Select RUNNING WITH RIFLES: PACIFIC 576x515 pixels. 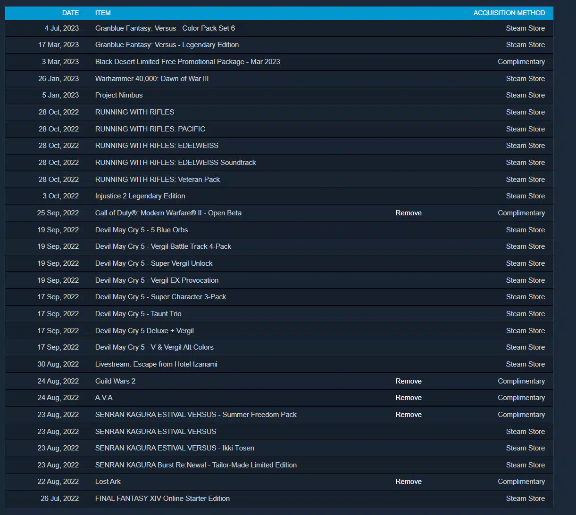coord(150,129)
